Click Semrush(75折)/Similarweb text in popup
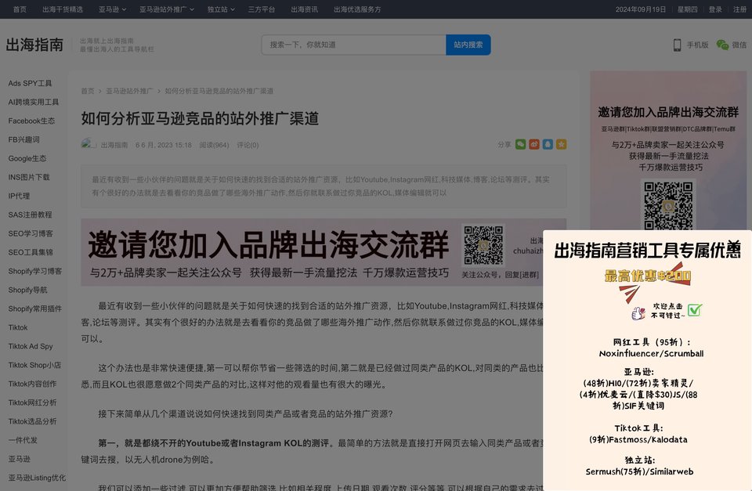 click(x=639, y=471)
